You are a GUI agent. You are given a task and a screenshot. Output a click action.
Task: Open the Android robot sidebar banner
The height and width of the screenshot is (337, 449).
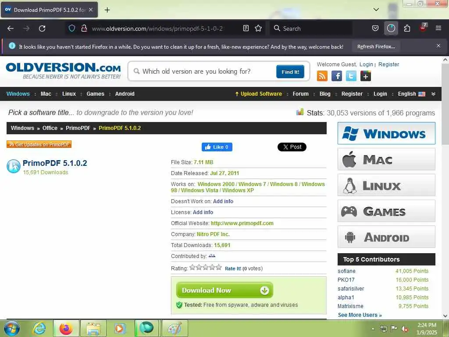click(x=386, y=237)
